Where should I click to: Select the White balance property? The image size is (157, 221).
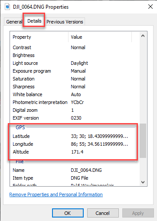pos(27,94)
